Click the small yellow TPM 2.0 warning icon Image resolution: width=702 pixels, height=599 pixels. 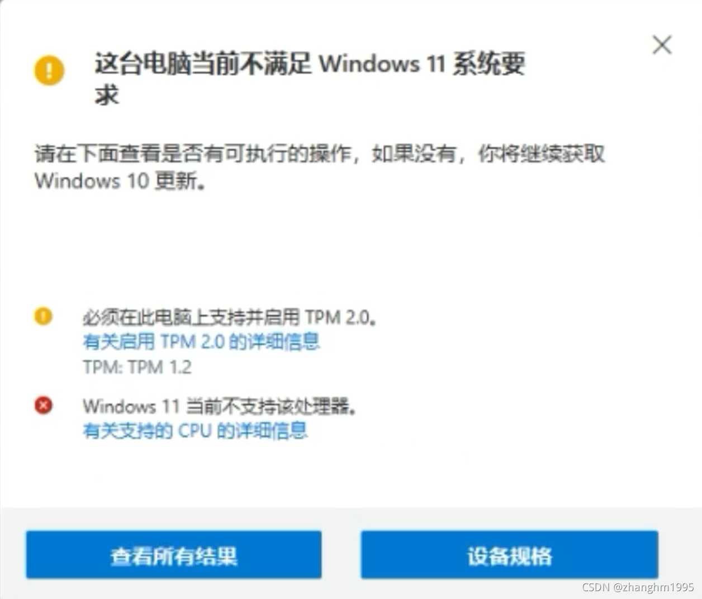pyautogui.click(x=44, y=316)
